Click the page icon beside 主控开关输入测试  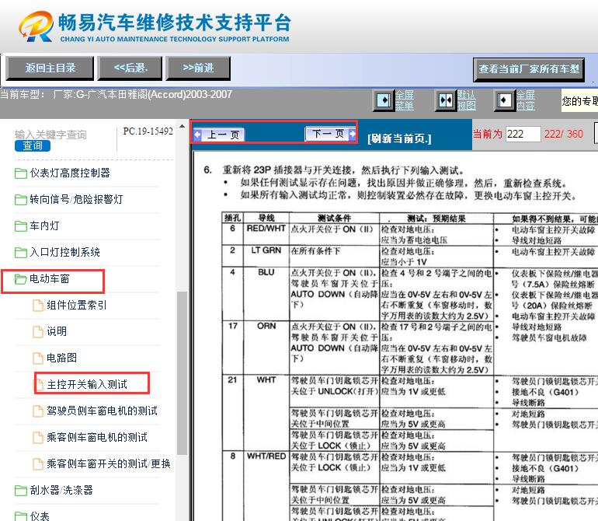[40, 385]
